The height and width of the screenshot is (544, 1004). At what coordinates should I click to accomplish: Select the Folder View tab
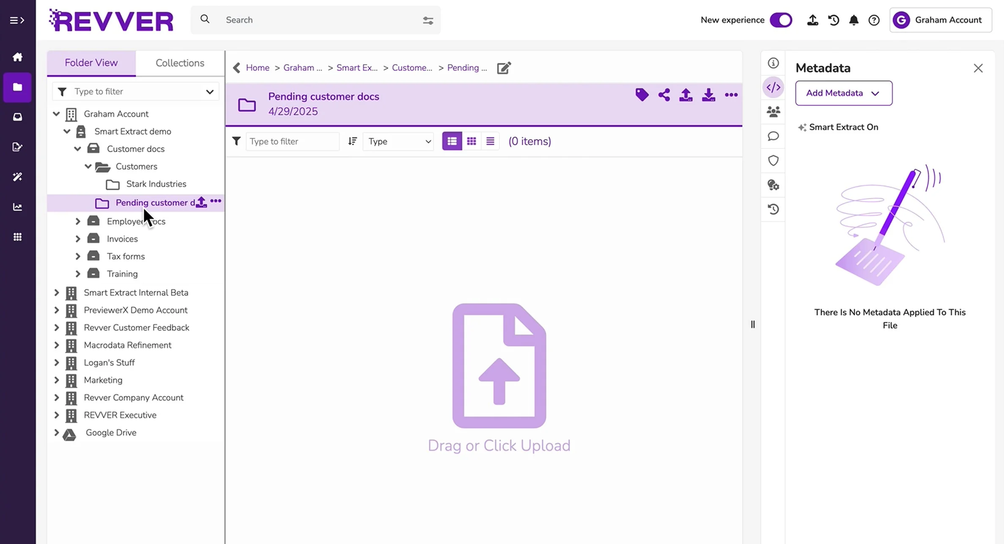tap(91, 63)
